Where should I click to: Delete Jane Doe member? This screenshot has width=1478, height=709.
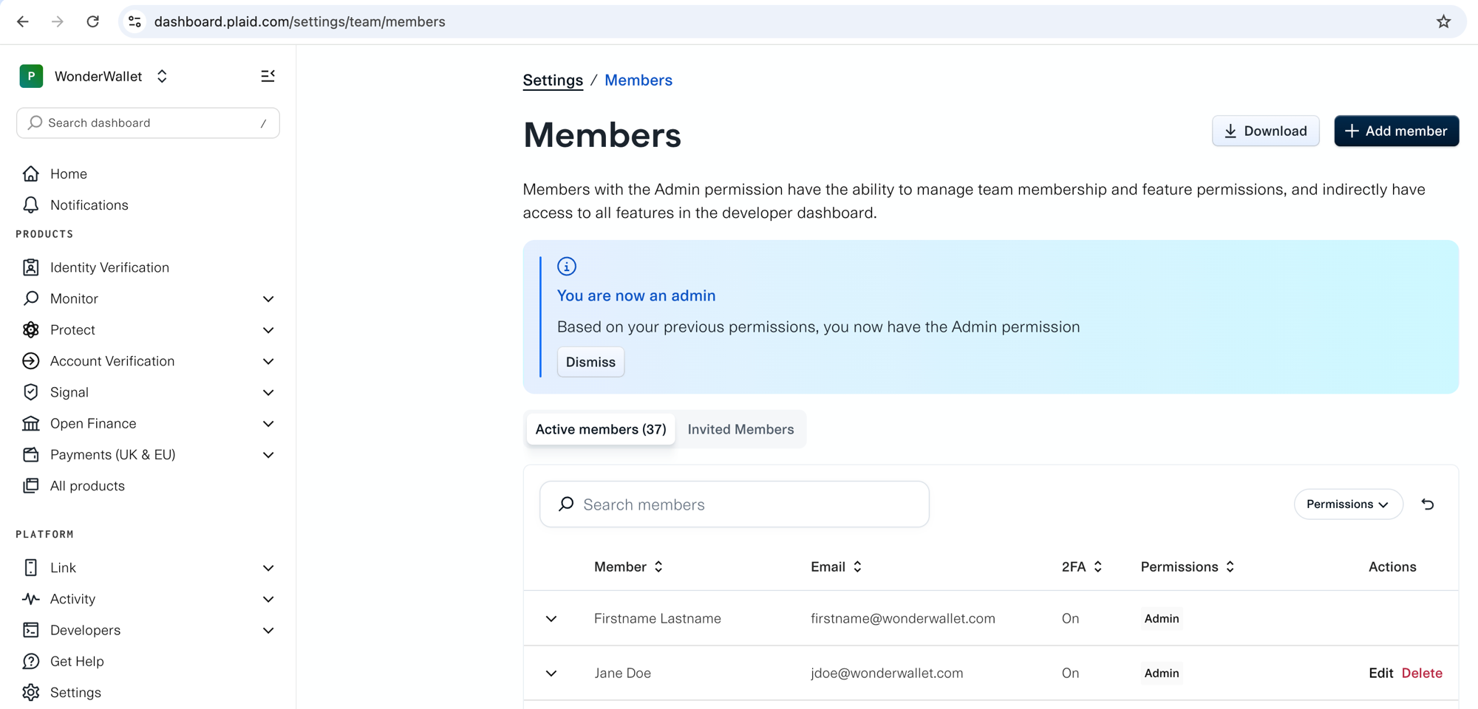coord(1422,673)
